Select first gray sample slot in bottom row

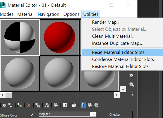tap(20, 73)
